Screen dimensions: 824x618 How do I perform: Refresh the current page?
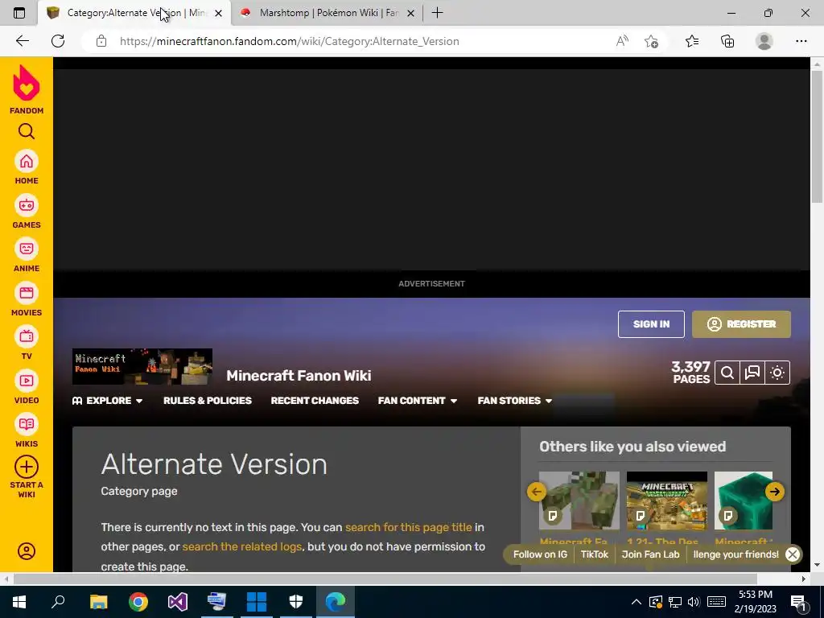click(x=58, y=41)
